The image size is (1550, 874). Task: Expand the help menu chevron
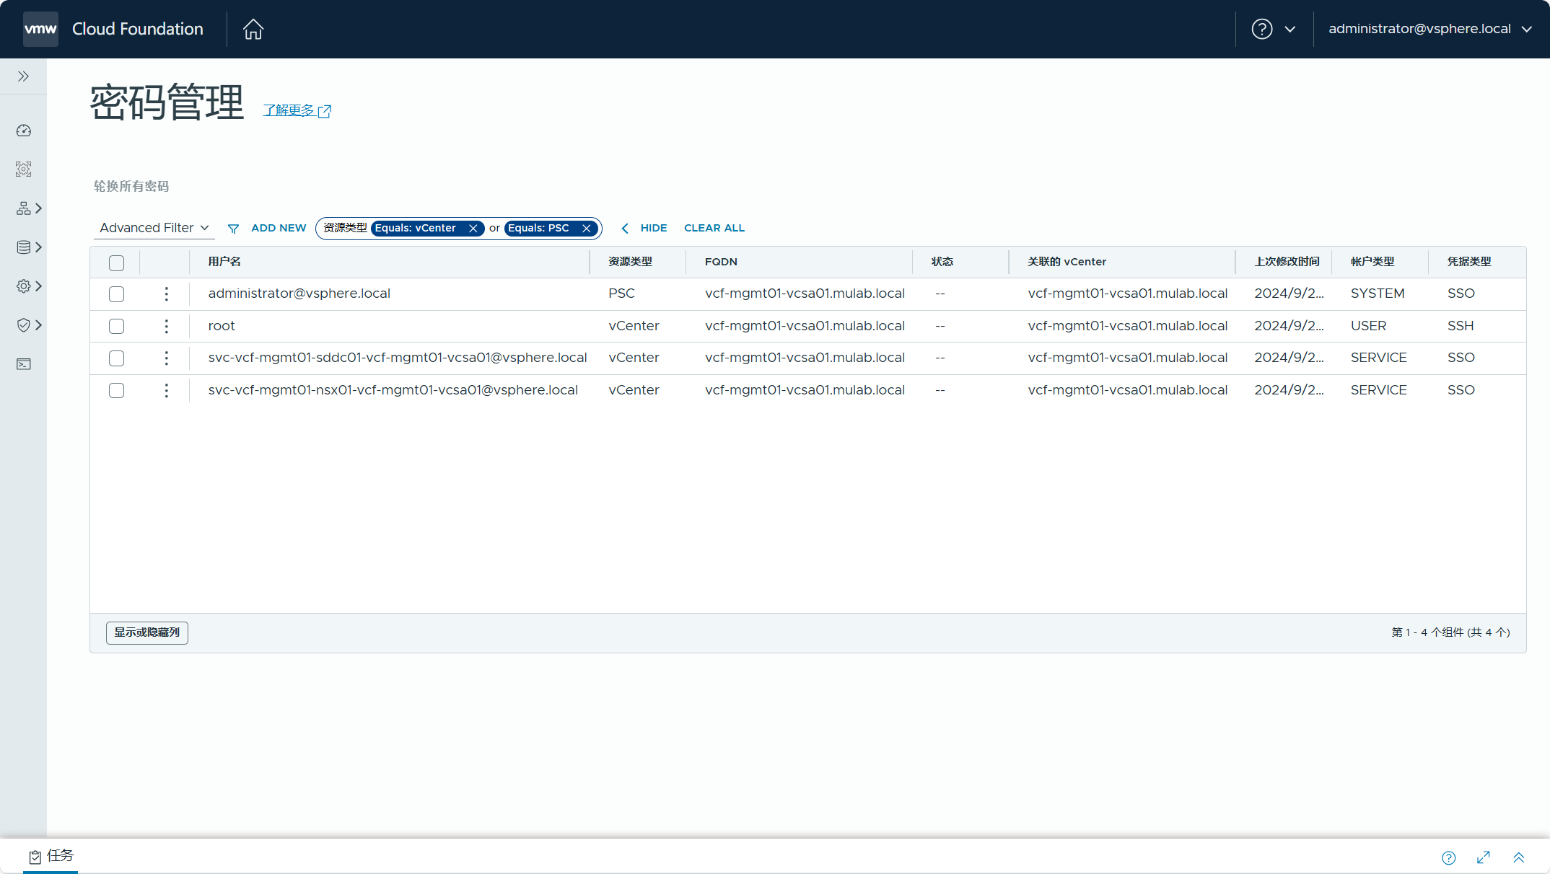1290,29
